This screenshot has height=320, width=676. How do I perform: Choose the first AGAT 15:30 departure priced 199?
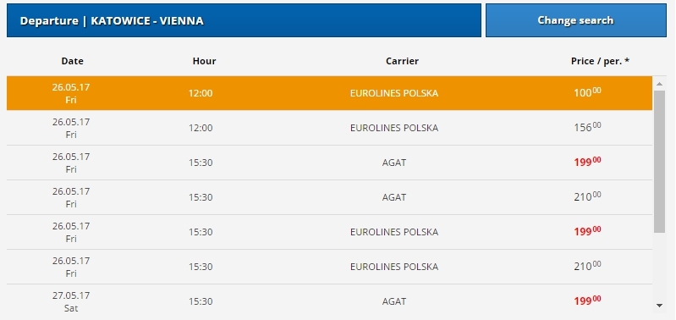pyautogui.click(x=329, y=163)
